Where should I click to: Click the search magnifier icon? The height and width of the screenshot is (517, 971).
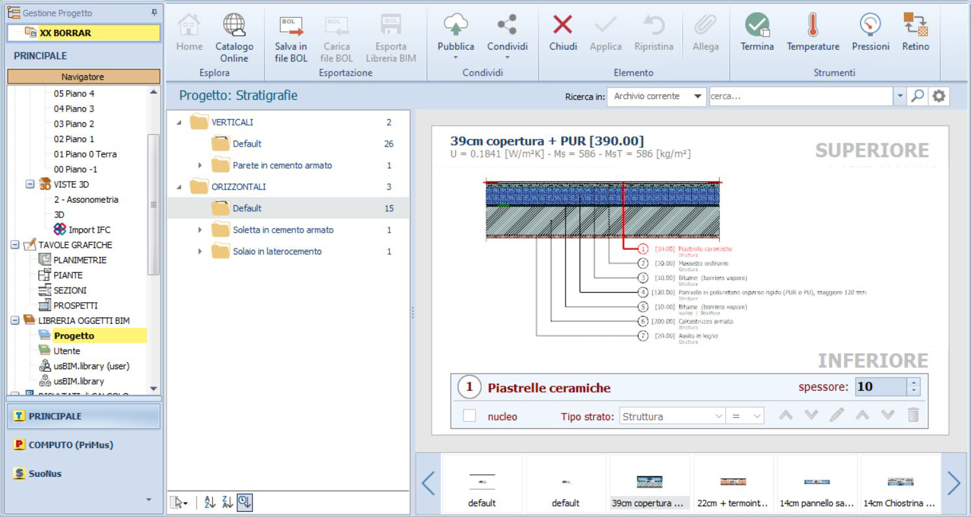(x=917, y=96)
